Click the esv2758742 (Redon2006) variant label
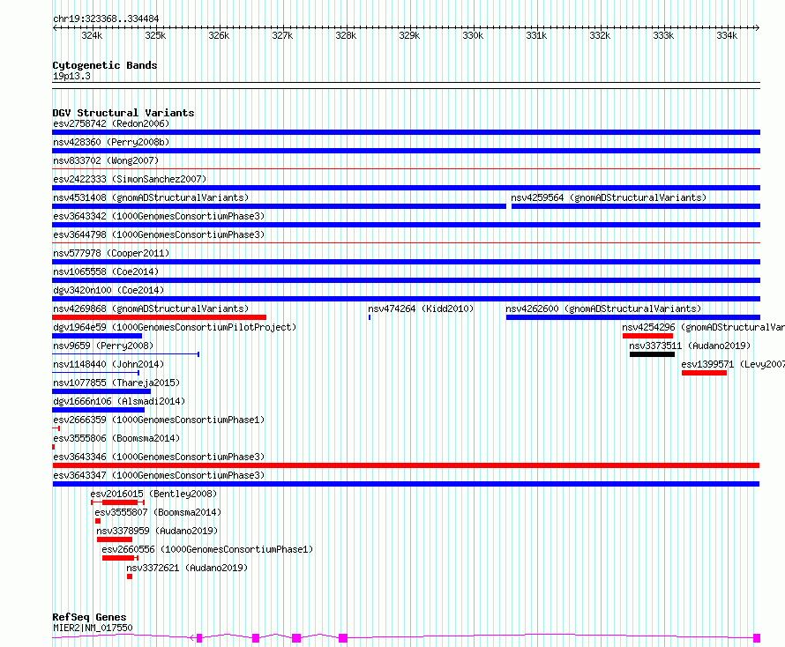The image size is (785, 647). pos(111,123)
